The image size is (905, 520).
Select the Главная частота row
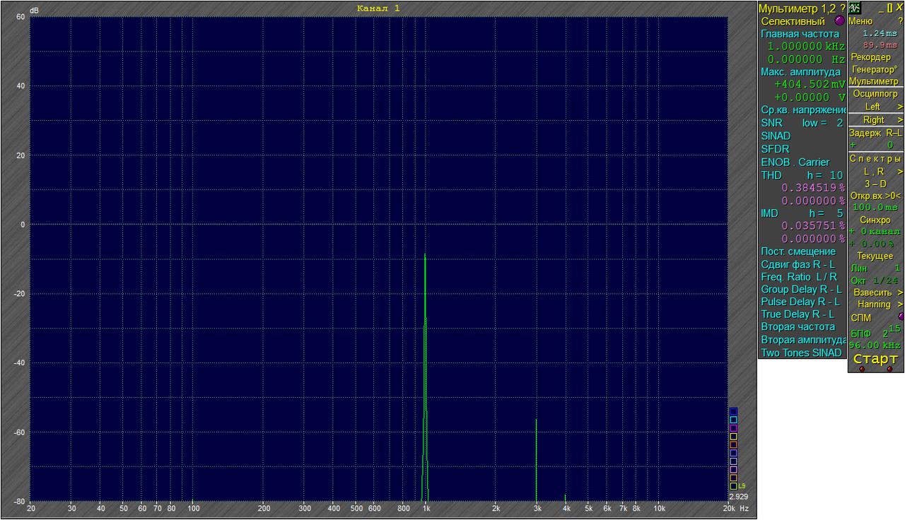(x=802, y=34)
